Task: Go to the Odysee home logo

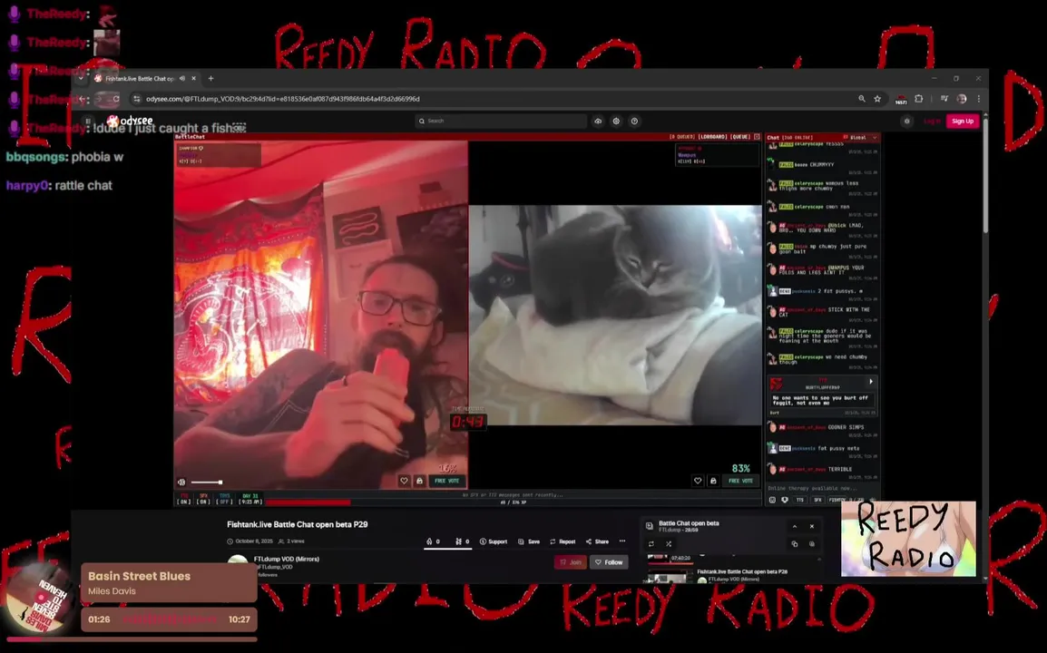Action: (x=131, y=121)
